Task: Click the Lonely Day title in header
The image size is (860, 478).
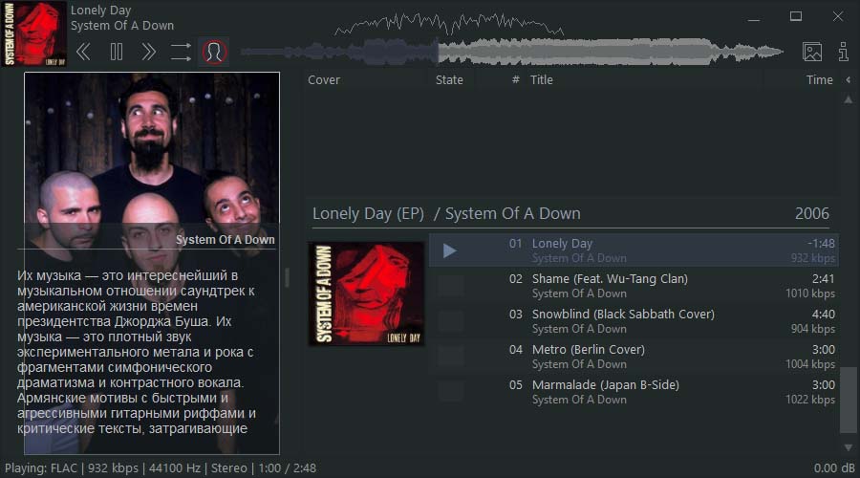Action: coord(101,11)
